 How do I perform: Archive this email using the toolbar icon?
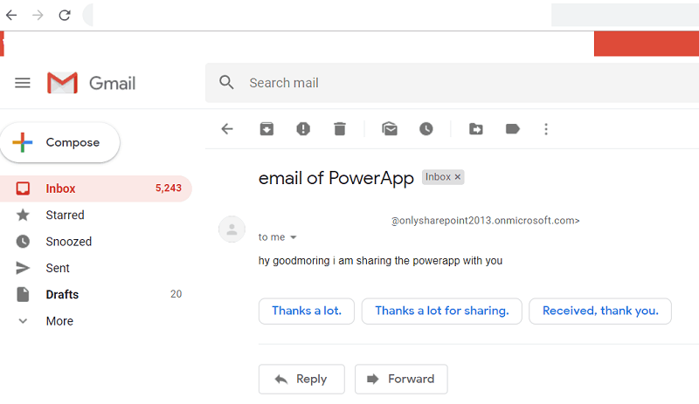tap(266, 129)
